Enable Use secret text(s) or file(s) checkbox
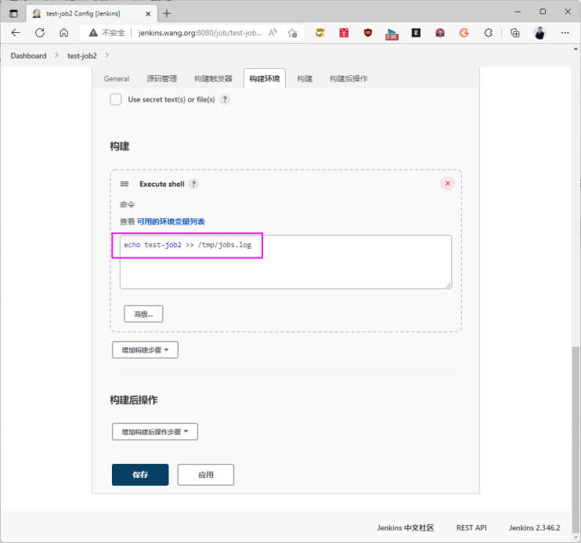 (116, 99)
